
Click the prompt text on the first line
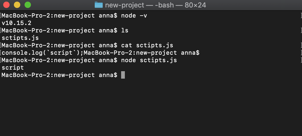tap(59, 16)
